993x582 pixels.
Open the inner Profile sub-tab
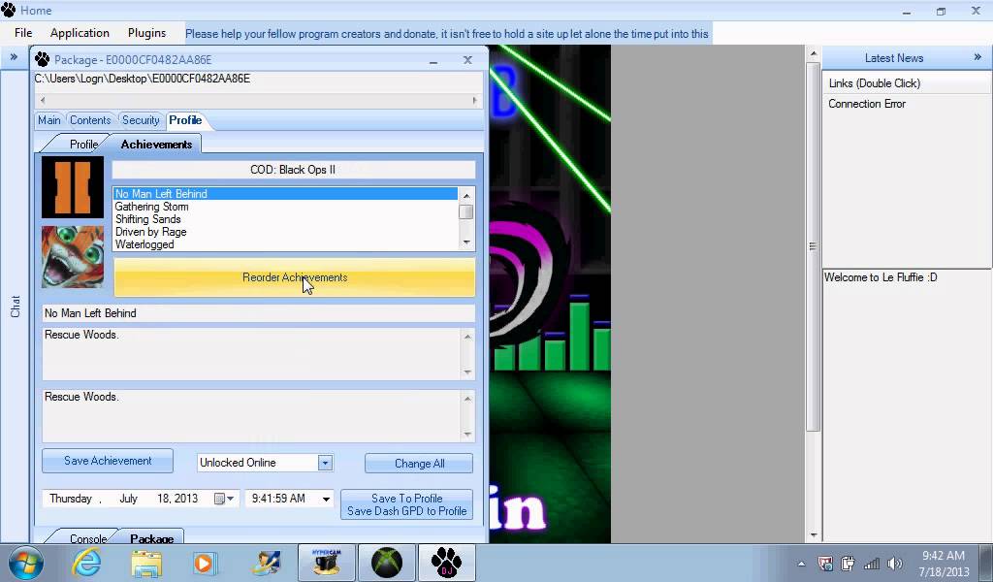point(83,145)
